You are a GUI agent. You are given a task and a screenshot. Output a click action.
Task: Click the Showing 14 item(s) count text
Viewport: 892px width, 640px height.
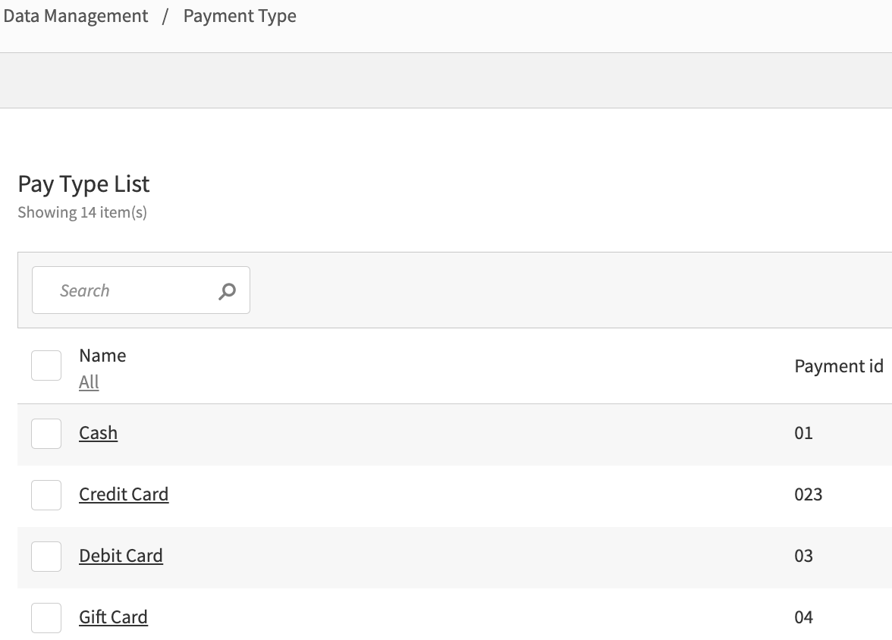click(x=81, y=212)
